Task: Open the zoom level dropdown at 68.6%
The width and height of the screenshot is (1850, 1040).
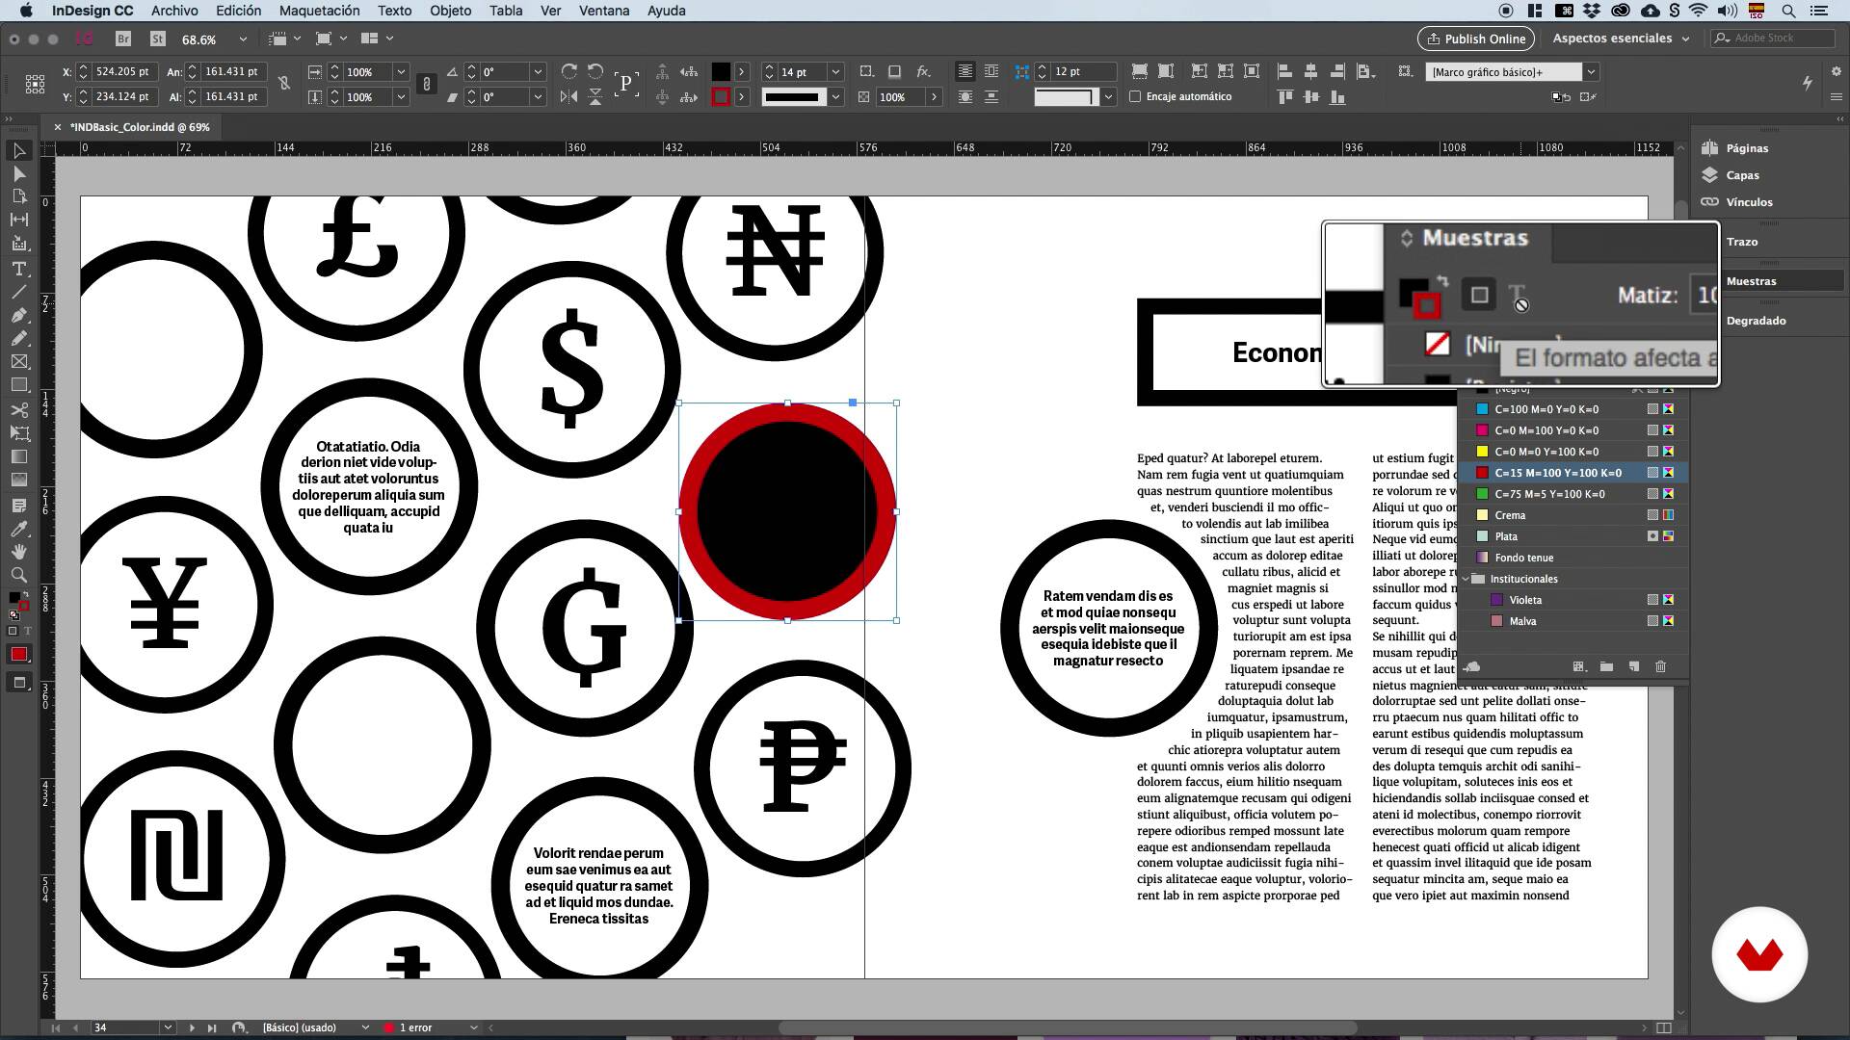Action: pos(243,39)
